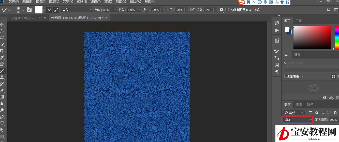Open the 3D panel cube icon
Viewport: 339px width, 142px height.
[x=277, y=40]
